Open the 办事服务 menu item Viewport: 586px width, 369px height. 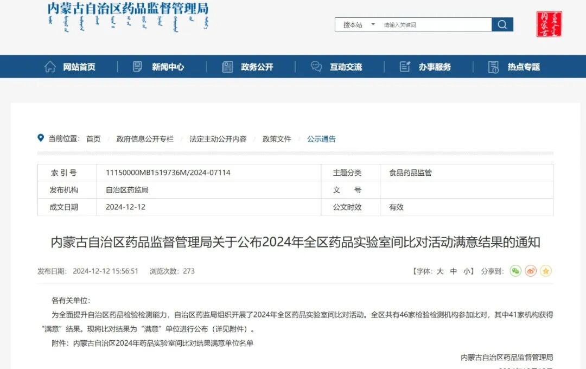point(435,67)
